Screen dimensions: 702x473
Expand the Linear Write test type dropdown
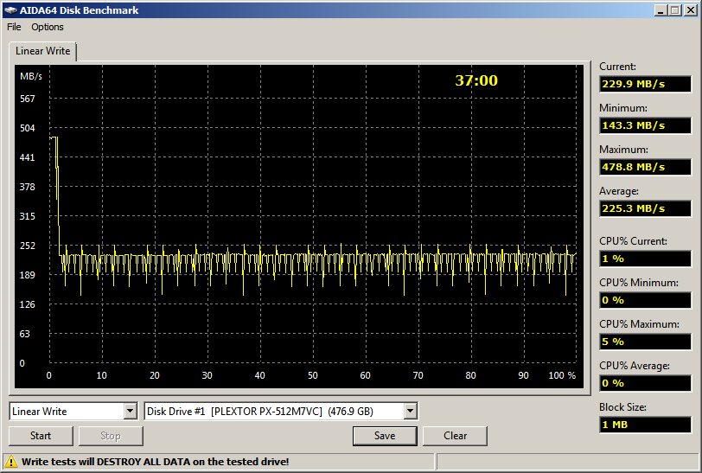tap(130, 412)
